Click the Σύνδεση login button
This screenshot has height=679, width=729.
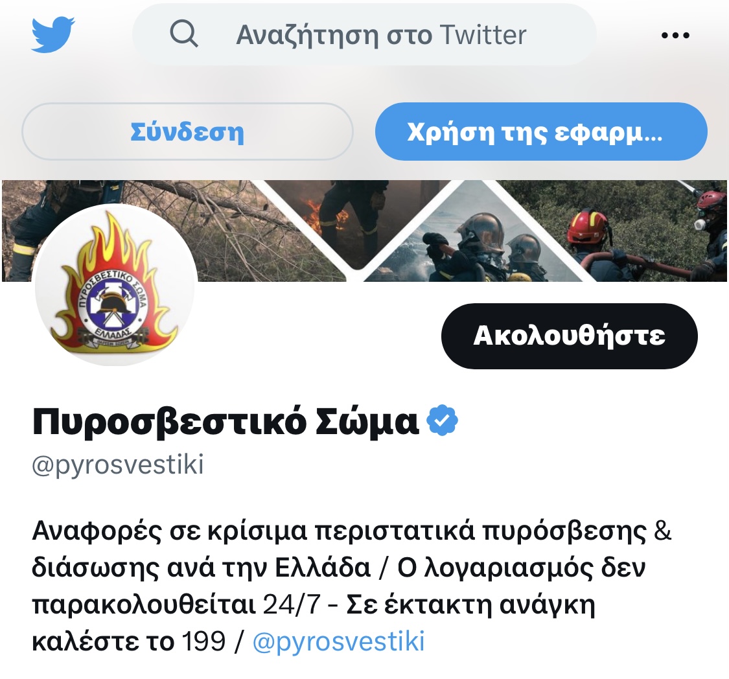click(187, 132)
